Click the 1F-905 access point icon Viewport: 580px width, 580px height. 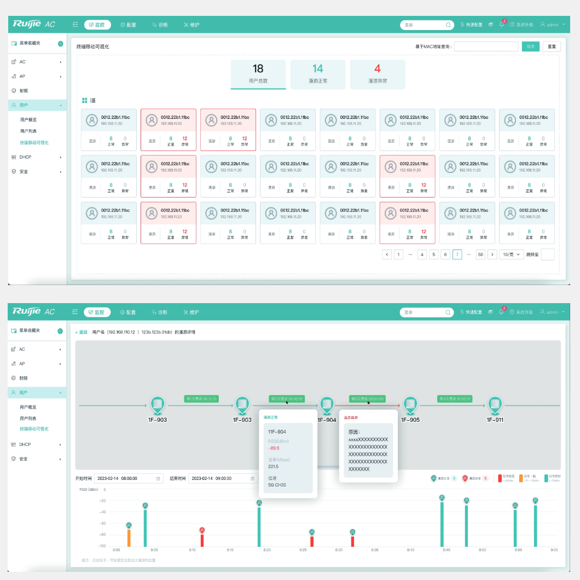(x=410, y=405)
